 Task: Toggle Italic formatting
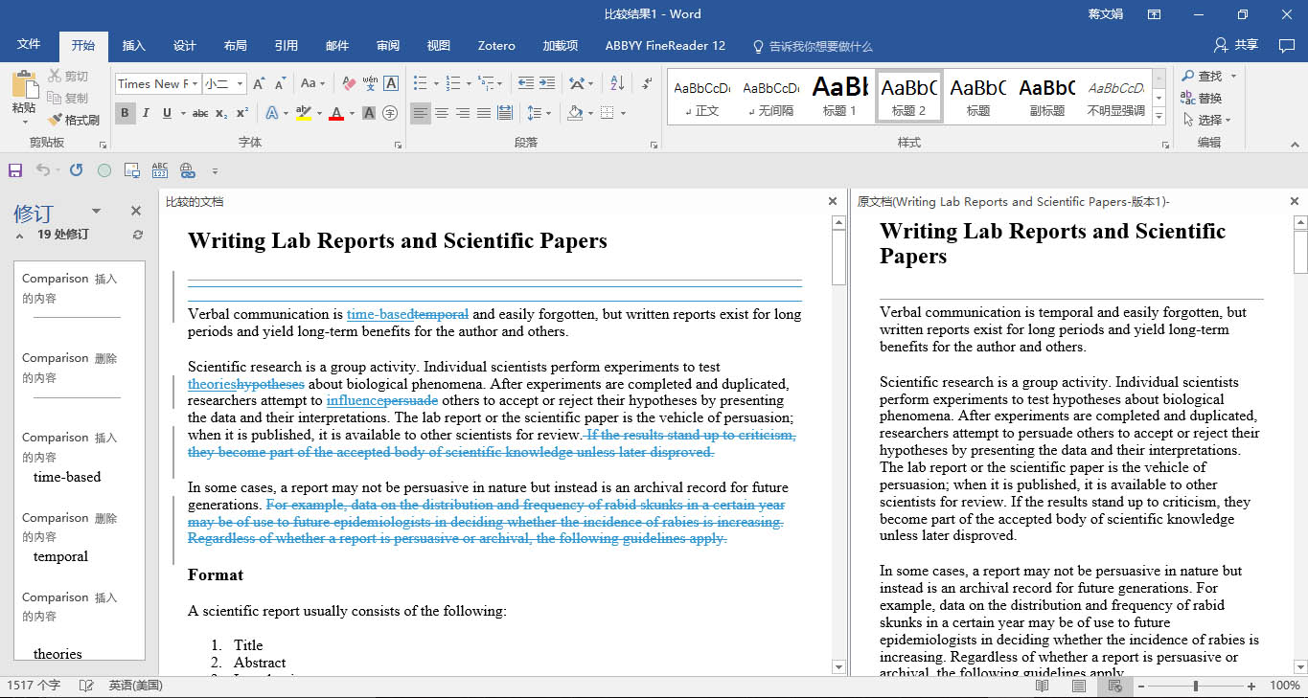click(x=146, y=113)
